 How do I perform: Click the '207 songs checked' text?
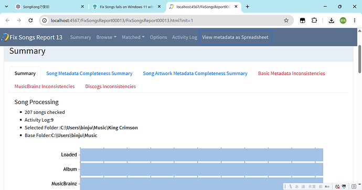[x=45, y=112]
